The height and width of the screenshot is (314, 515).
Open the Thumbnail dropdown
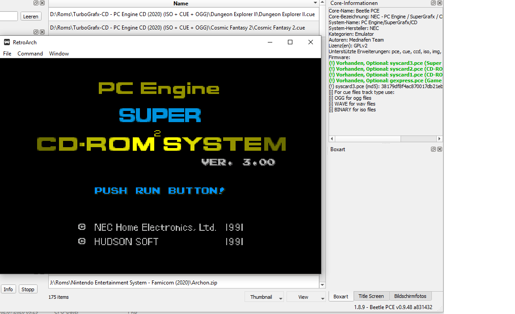pos(264,297)
